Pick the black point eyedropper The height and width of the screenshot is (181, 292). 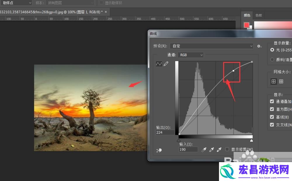[204, 150]
